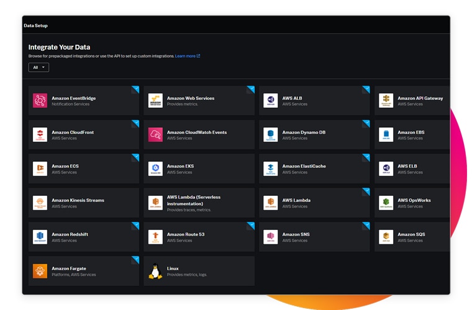The height and width of the screenshot is (310, 472).
Task: Click the Amazon ElastiCache icon
Action: (x=271, y=169)
